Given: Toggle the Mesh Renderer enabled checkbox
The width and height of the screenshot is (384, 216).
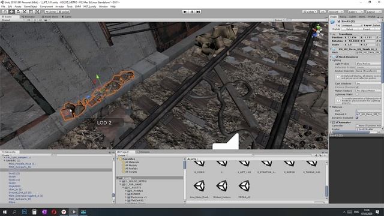Looking at the screenshot, I should click(337, 57).
